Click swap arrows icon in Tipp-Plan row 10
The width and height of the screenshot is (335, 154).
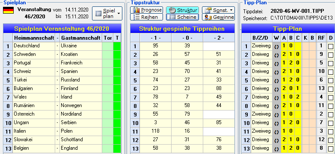276,123
